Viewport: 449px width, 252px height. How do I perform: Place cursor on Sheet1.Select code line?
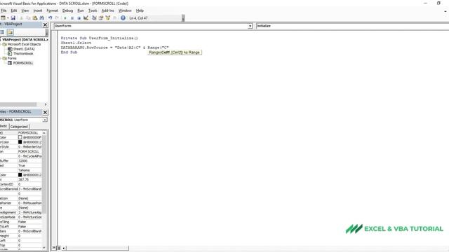click(x=76, y=43)
